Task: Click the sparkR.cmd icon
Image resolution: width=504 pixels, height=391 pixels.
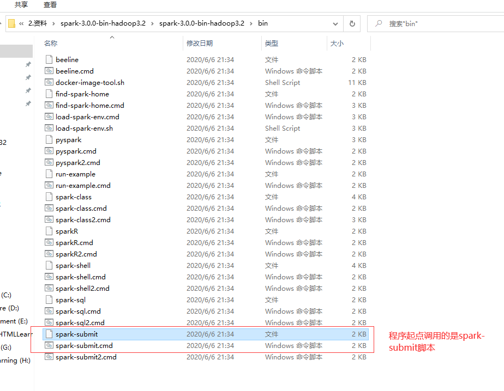Action: coord(49,242)
